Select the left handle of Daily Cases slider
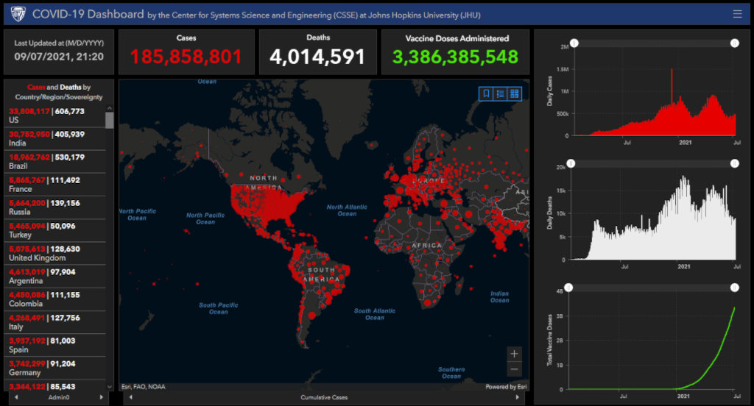754x406 pixels. (x=574, y=43)
